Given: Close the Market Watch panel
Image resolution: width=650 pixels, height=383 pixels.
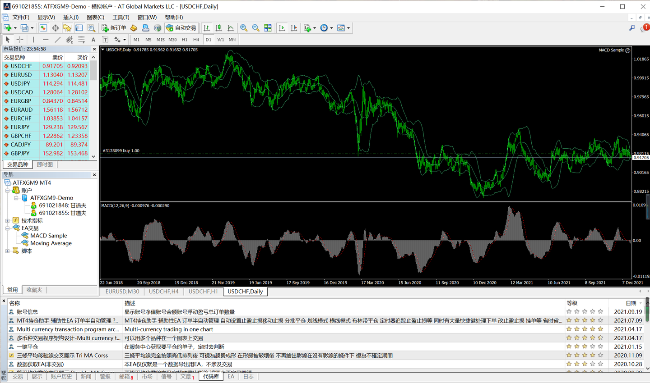Looking at the screenshot, I should [x=94, y=49].
